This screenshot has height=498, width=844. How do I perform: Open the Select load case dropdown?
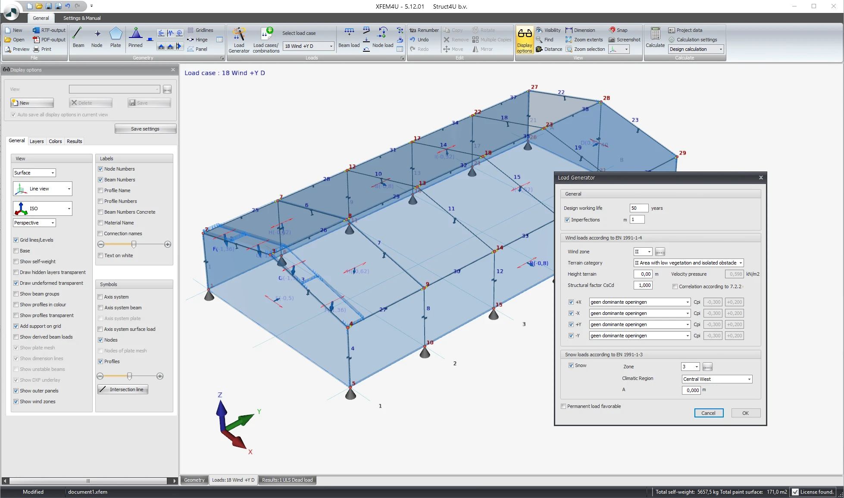click(308, 46)
